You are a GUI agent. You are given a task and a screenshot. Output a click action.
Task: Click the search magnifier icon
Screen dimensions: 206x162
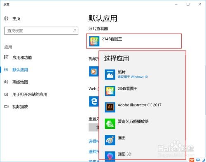[x=75, y=31]
